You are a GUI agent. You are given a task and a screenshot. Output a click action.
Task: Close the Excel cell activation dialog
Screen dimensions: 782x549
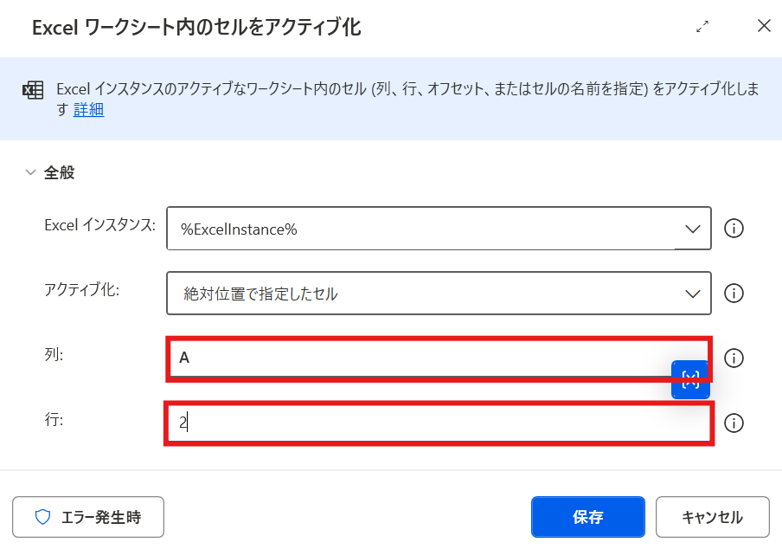click(x=764, y=26)
